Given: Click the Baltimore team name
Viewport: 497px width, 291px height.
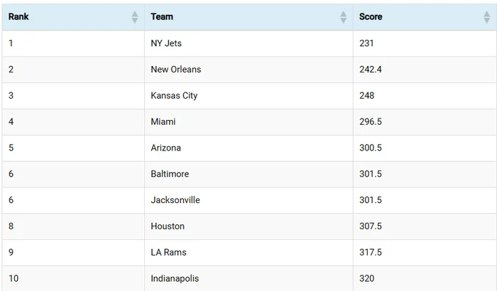Looking at the screenshot, I should (x=170, y=174).
